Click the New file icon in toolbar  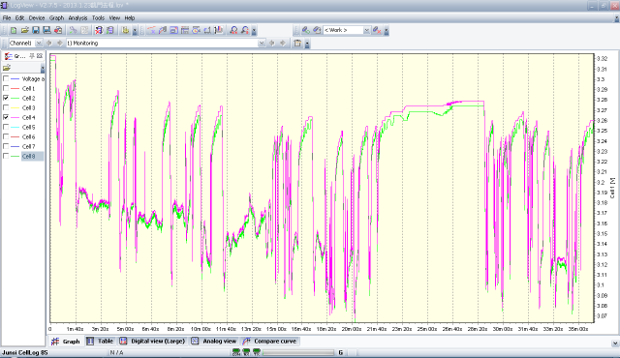click(x=14, y=30)
